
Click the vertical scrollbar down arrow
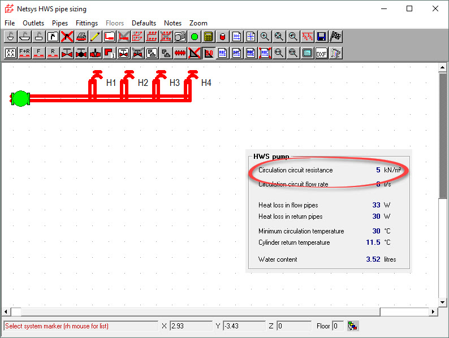pos(442,302)
